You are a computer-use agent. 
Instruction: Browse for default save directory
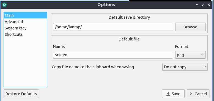click(x=190, y=27)
